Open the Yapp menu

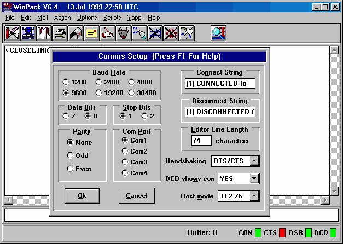[135, 18]
